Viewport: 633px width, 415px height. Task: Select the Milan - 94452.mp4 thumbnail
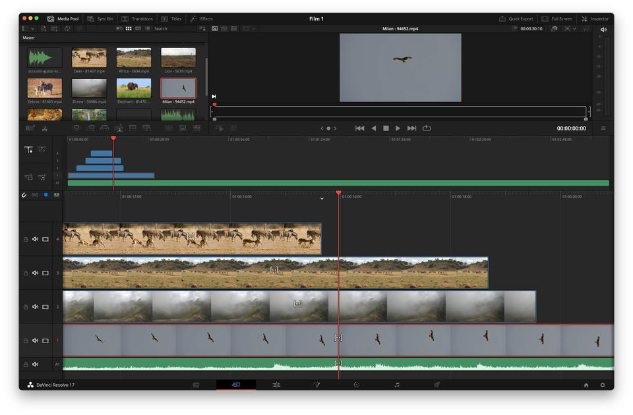pos(178,89)
